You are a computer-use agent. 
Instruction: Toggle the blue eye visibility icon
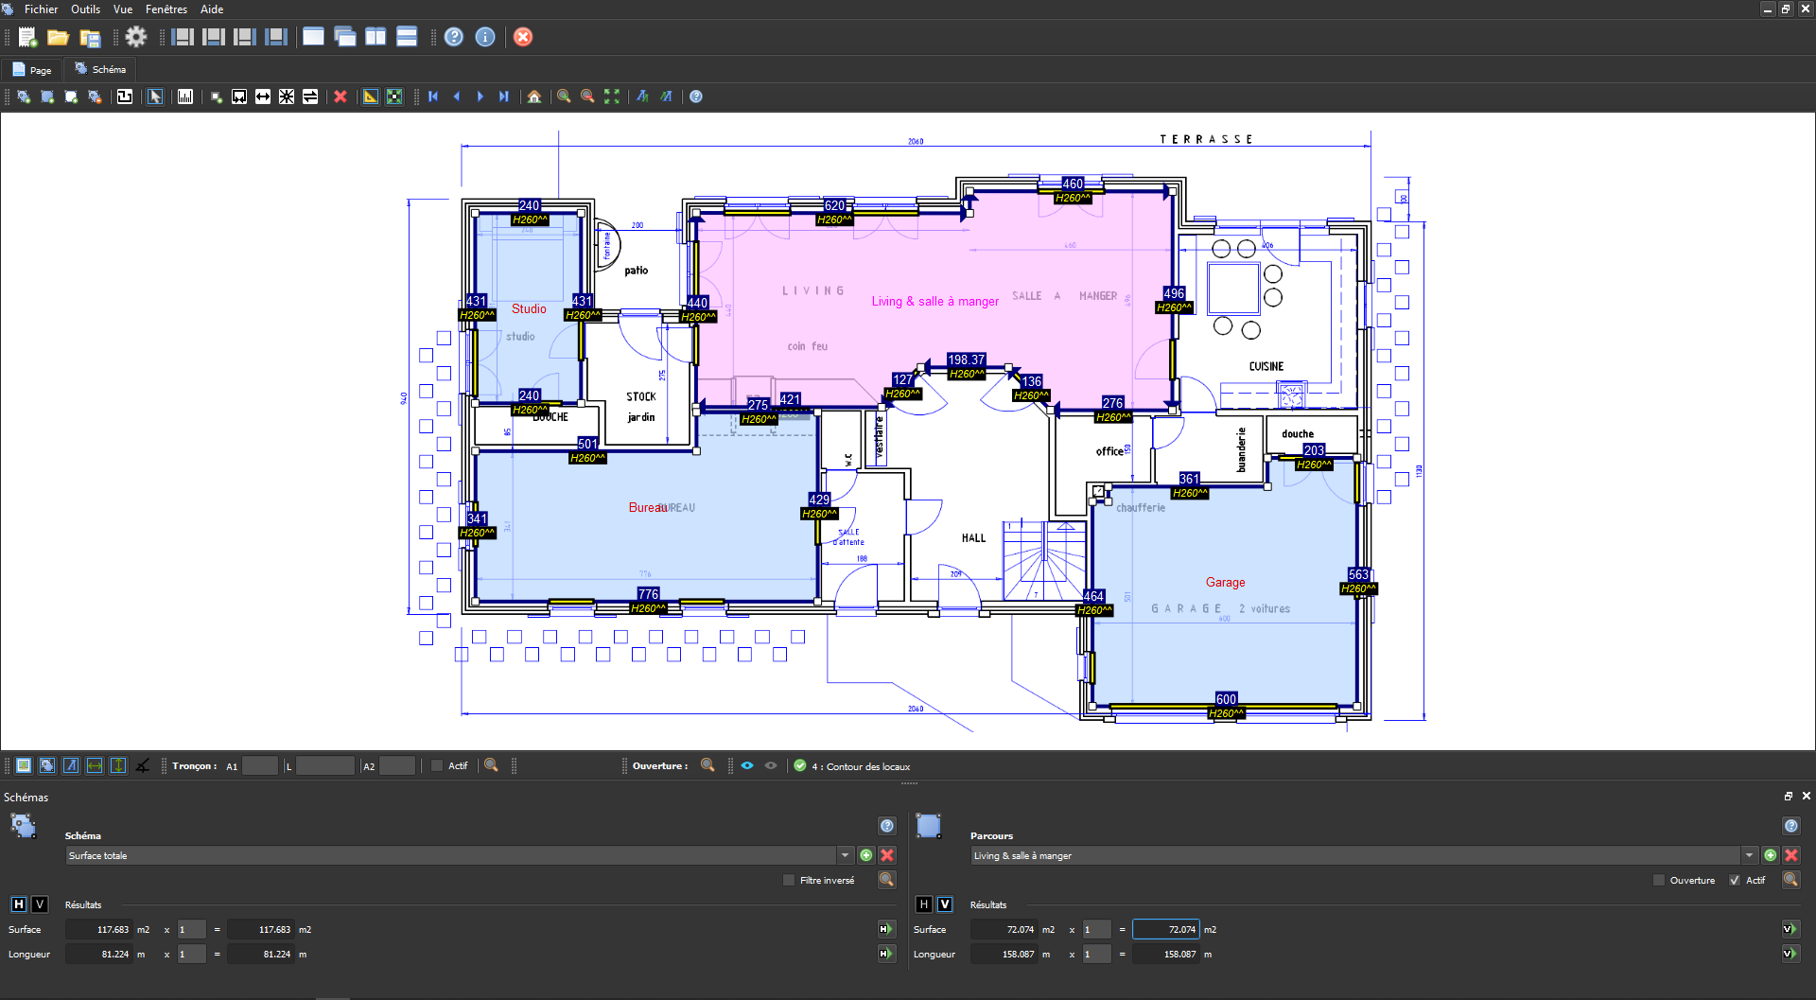pyautogui.click(x=747, y=765)
